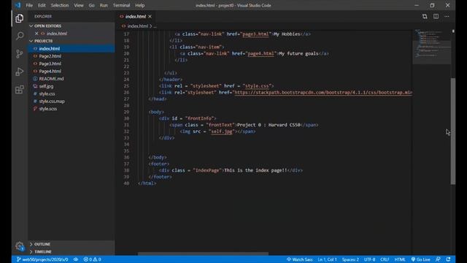The height and width of the screenshot is (263, 467).
Task: Change line ending via CRLF indicator
Action: pyautogui.click(x=385, y=259)
